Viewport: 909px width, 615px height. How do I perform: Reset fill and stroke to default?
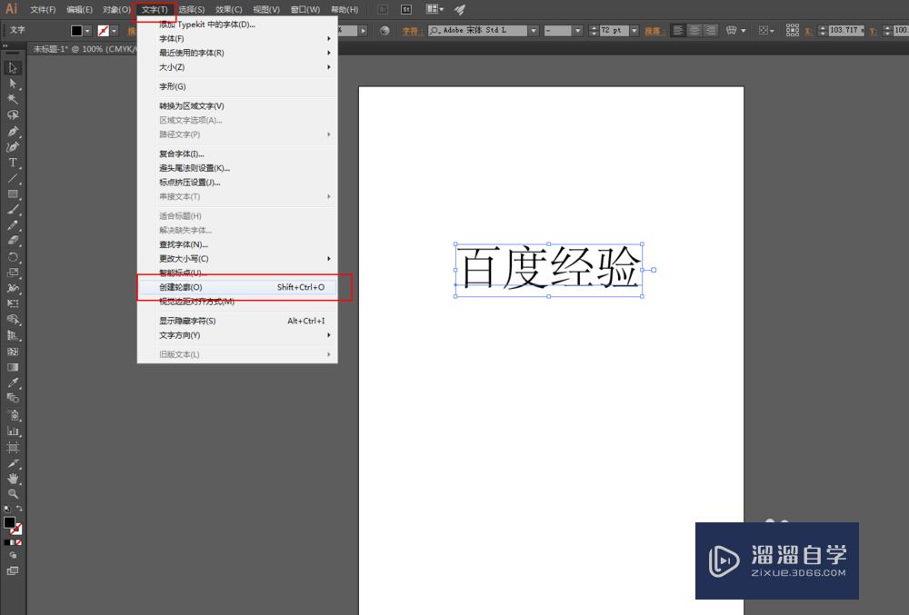(x=6, y=509)
